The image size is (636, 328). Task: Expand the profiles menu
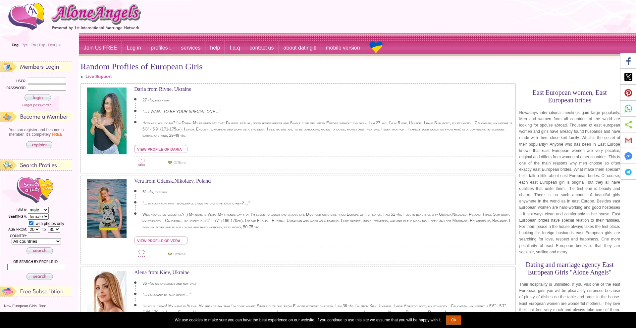pos(161,48)
